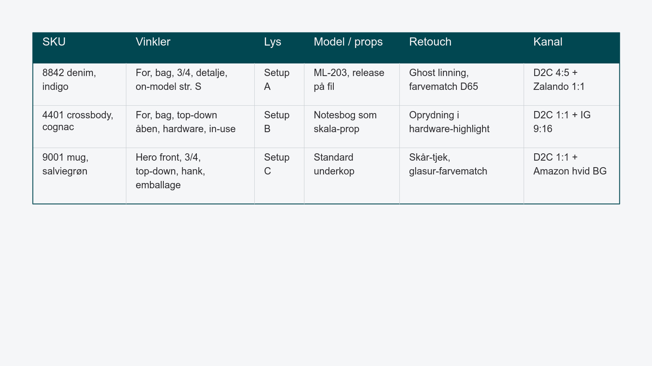Click the Kanal column header
Image resolution: width=652 pixels, height=366 pixels.
click(572, 48)
